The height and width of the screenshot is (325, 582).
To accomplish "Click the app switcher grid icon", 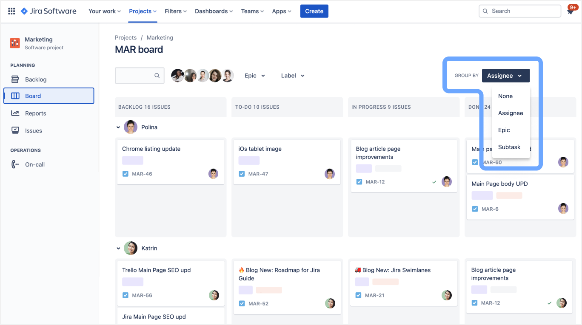I will (11, 11).
